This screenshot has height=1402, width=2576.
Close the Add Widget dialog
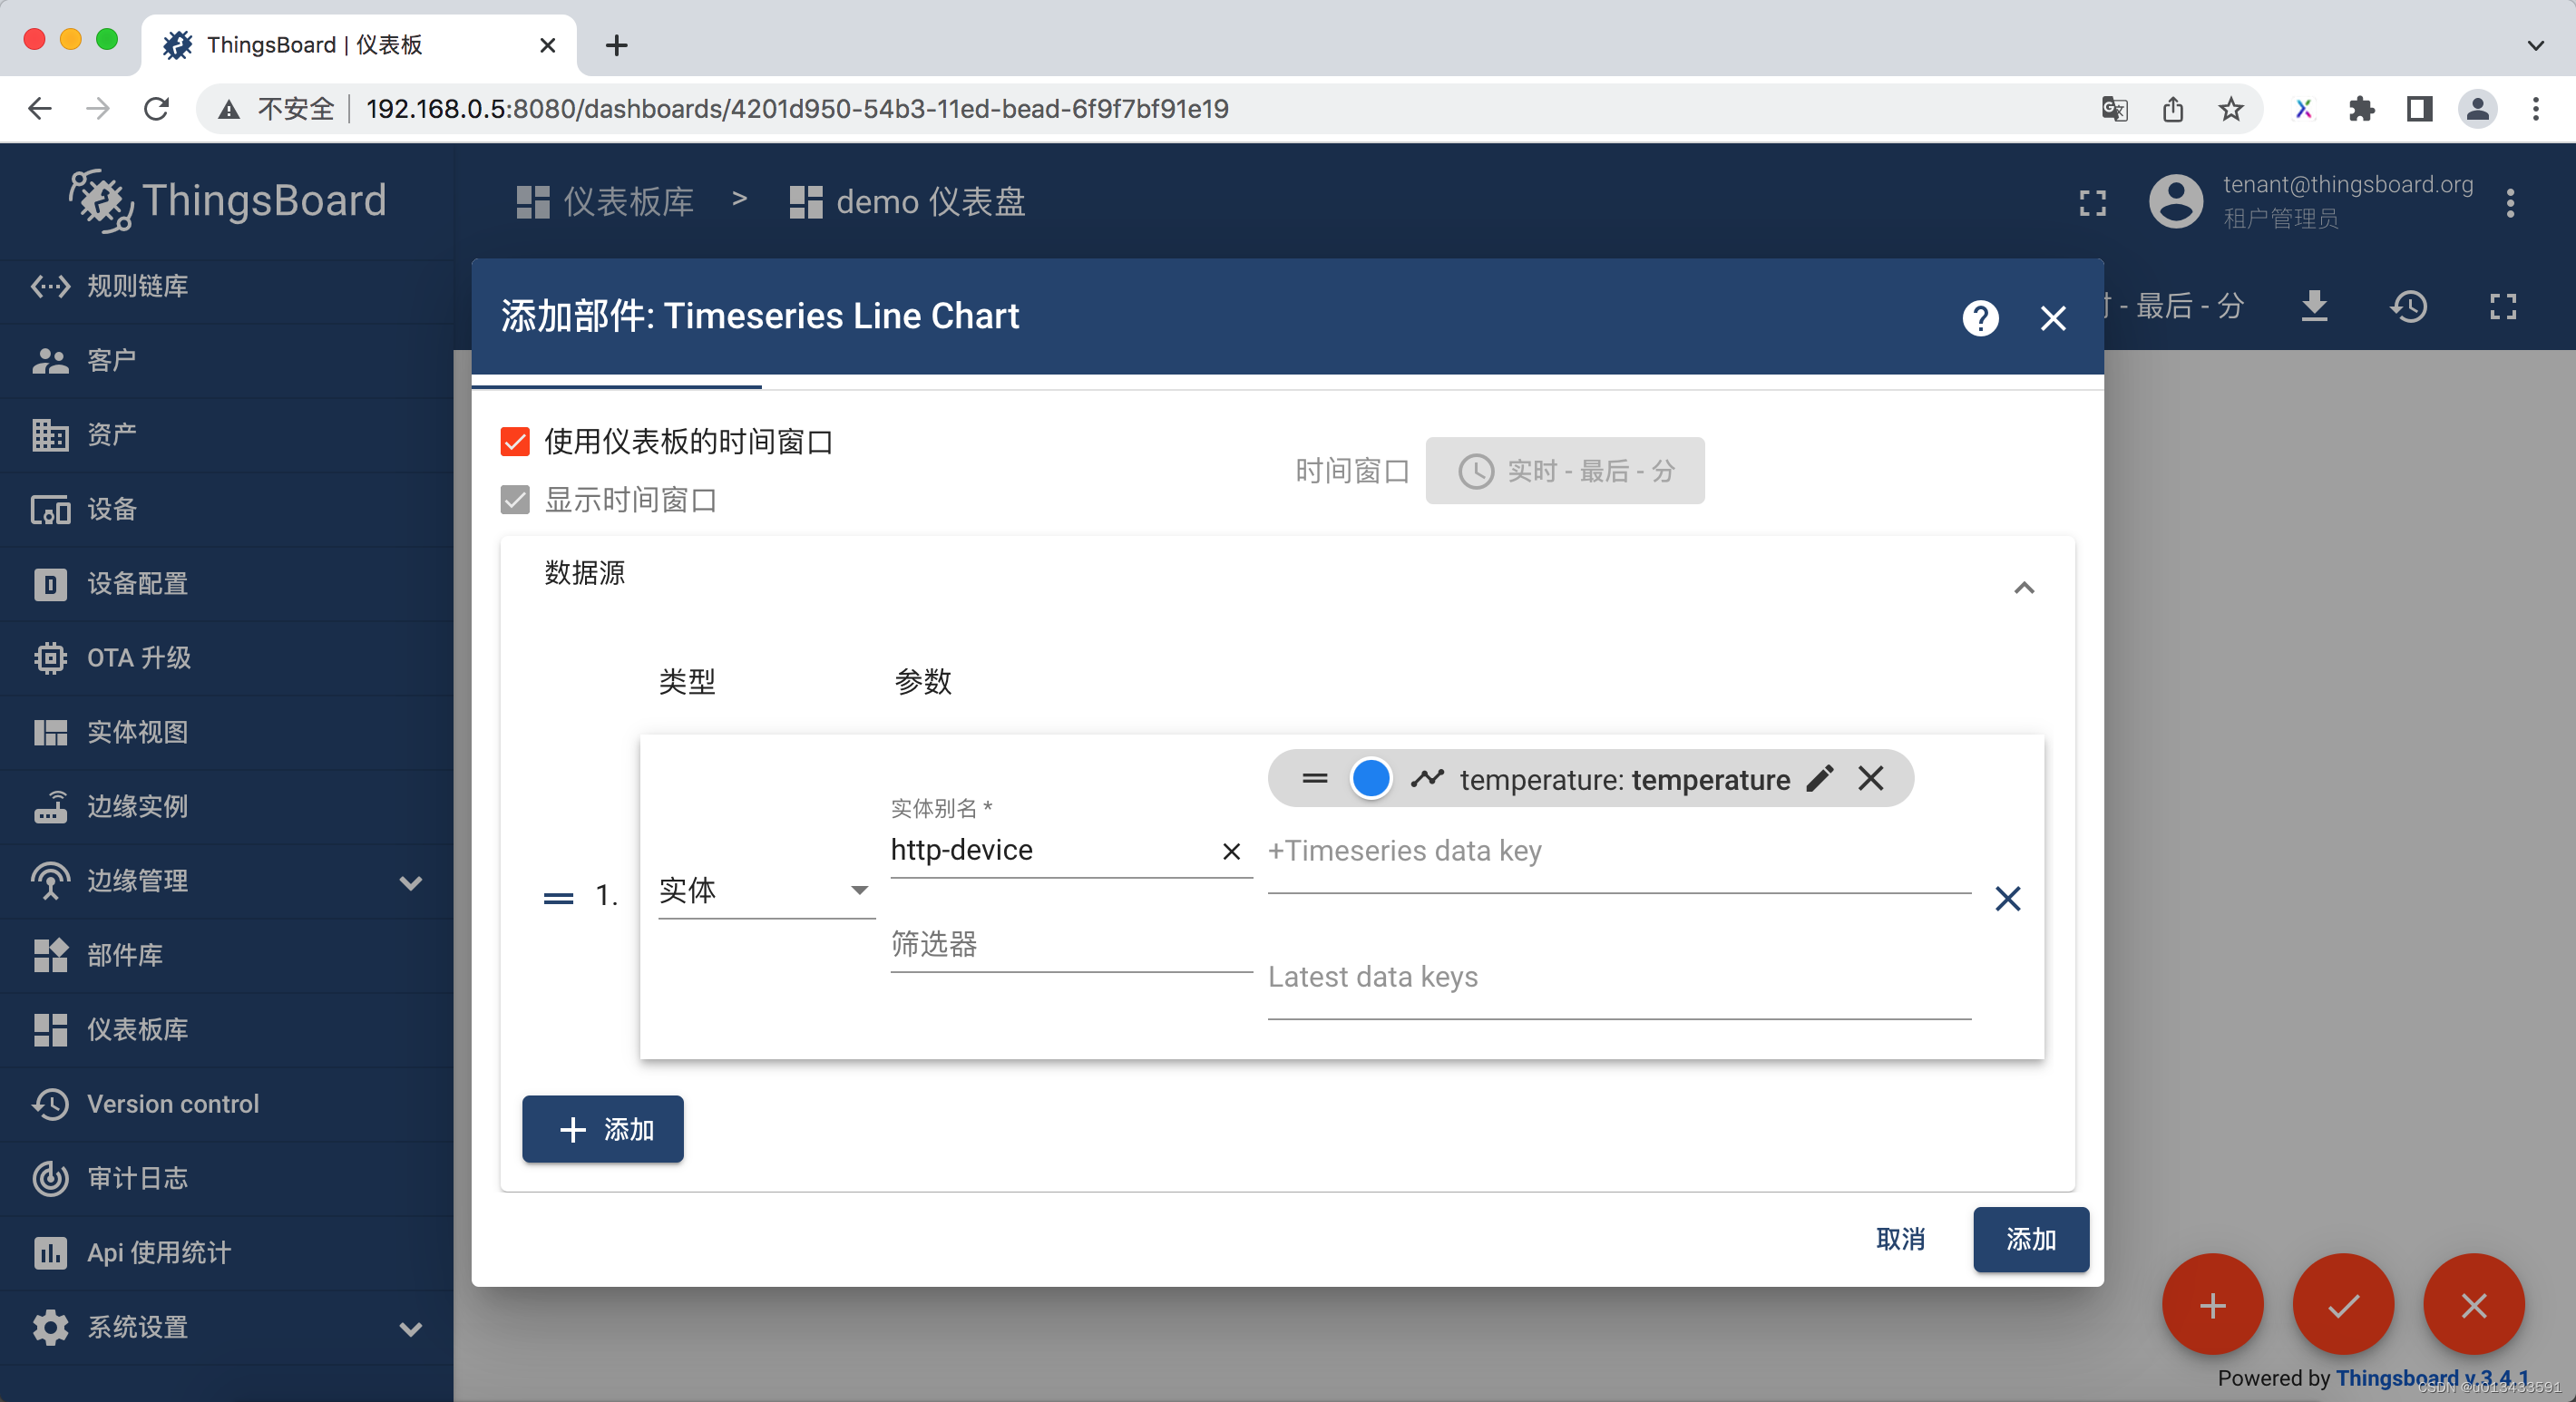tap(2053, 318)
